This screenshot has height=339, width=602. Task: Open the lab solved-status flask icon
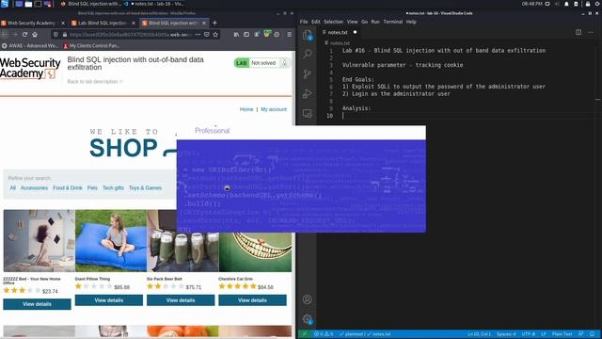[284, 63]
